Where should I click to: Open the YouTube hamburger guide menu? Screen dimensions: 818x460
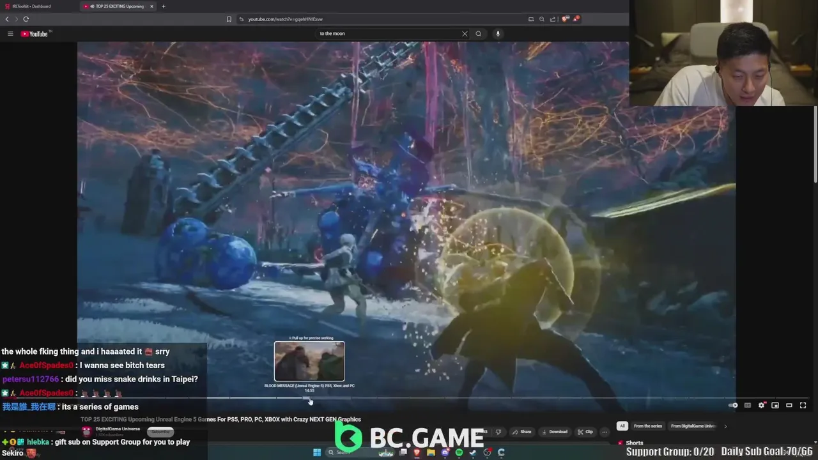10,34
